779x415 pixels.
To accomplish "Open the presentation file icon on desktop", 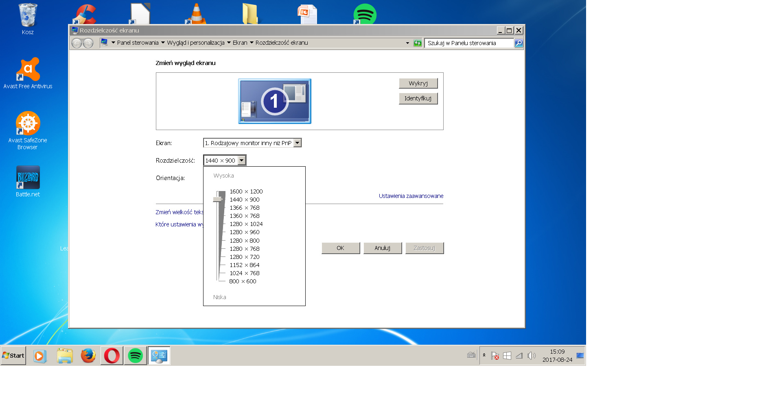I will click(x=307, y=14).
